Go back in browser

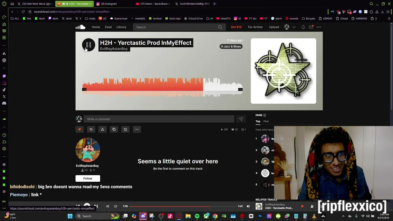pyautogui.click(x=12, y=12)
